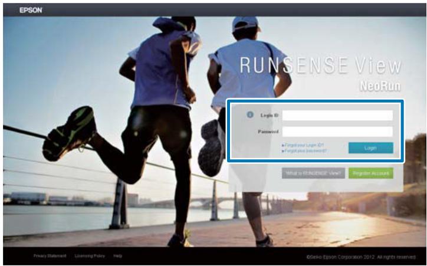Open the Licensing Policy footer link
The height and width of the screenshot is (266, 427).
90,256
